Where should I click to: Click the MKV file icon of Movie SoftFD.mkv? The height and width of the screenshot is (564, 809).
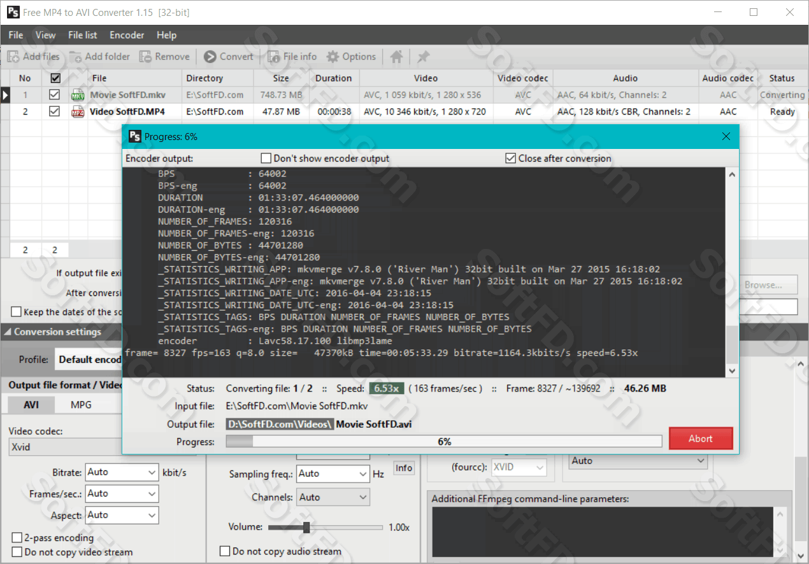[78, 95]
